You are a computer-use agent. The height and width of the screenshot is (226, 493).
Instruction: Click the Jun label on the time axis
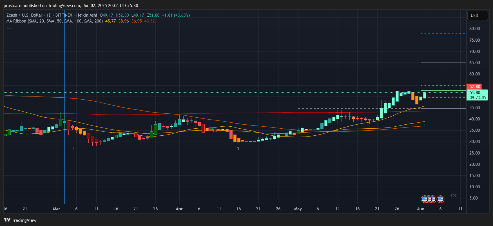point(421,209)
